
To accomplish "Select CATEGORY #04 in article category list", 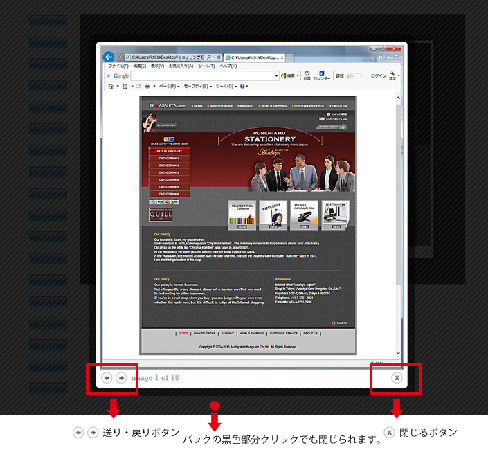I will point(169,179).
